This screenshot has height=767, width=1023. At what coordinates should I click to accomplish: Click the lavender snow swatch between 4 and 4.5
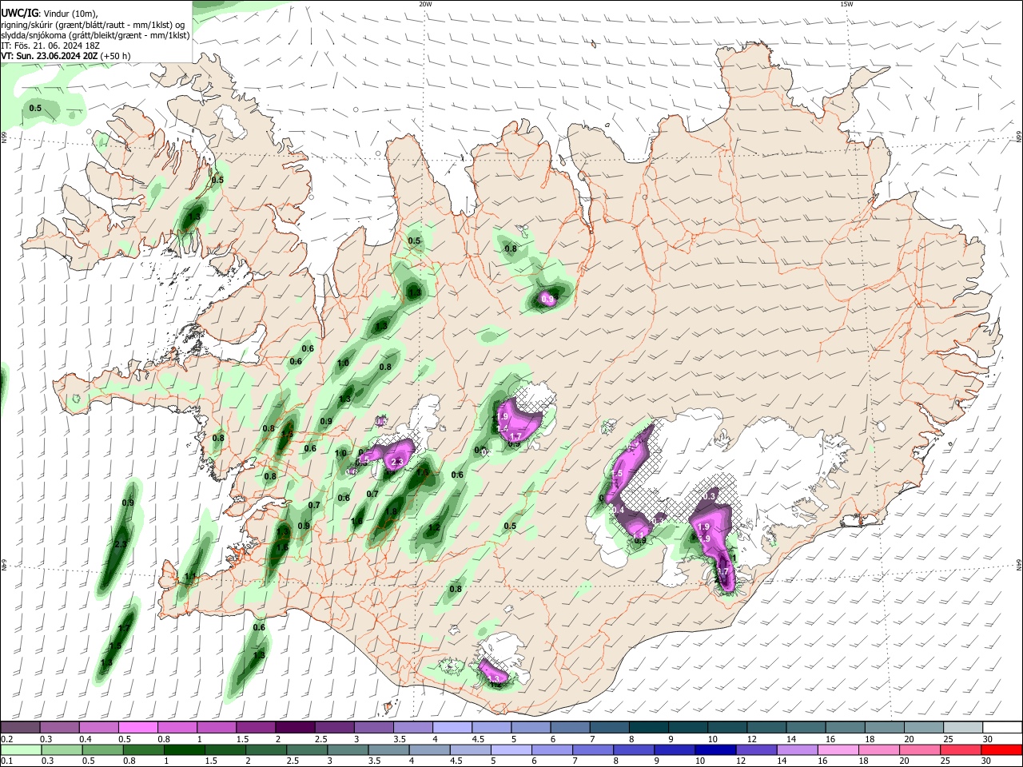452,727
